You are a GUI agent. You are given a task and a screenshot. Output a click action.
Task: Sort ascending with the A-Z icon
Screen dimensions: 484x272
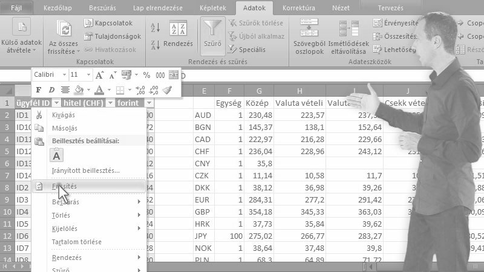(x=155, y=28)
